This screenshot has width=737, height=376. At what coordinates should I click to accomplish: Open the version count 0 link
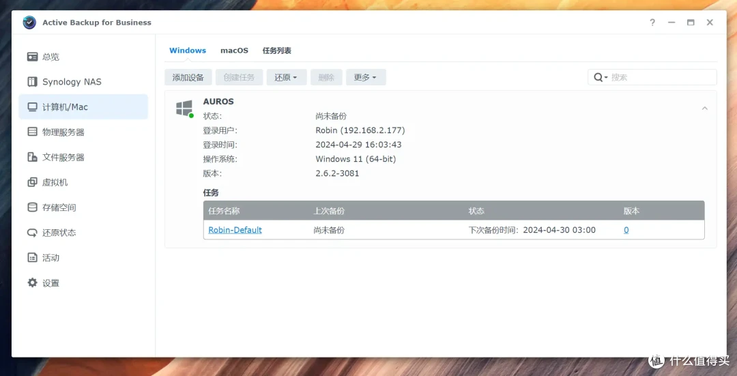626,230
